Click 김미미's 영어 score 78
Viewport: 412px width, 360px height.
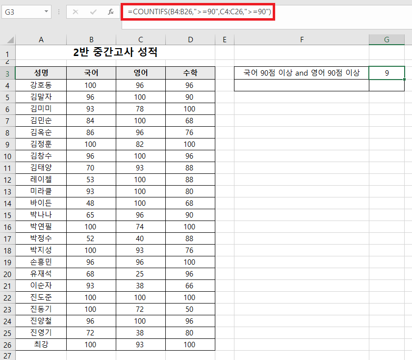[x=141, y=109]
